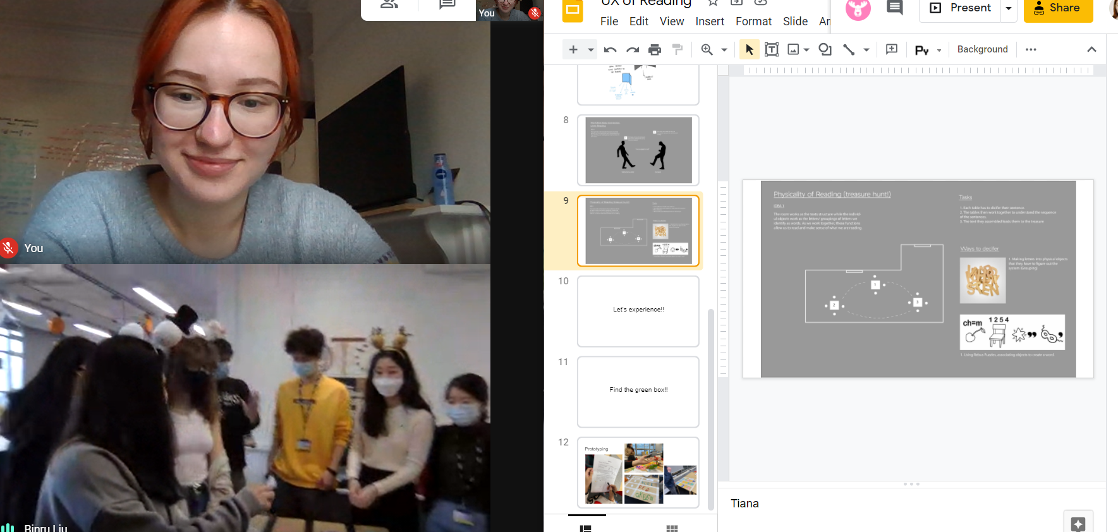
Task: Open the line type dropdown arrow
Action: click(866, 49)
